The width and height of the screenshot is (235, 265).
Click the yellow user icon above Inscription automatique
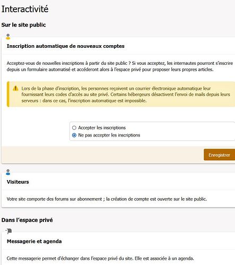click(x=8, y=37)
